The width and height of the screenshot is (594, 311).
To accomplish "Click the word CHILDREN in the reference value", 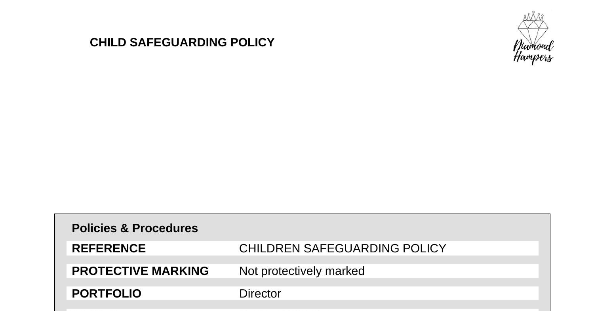I will coord(270,248).
